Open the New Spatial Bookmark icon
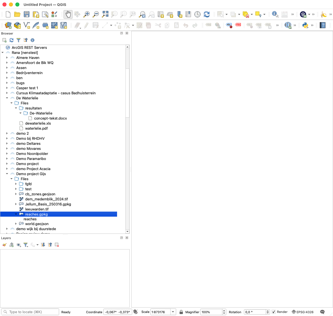The width and height of the screenshot is (333, 316). click(180, 14)
